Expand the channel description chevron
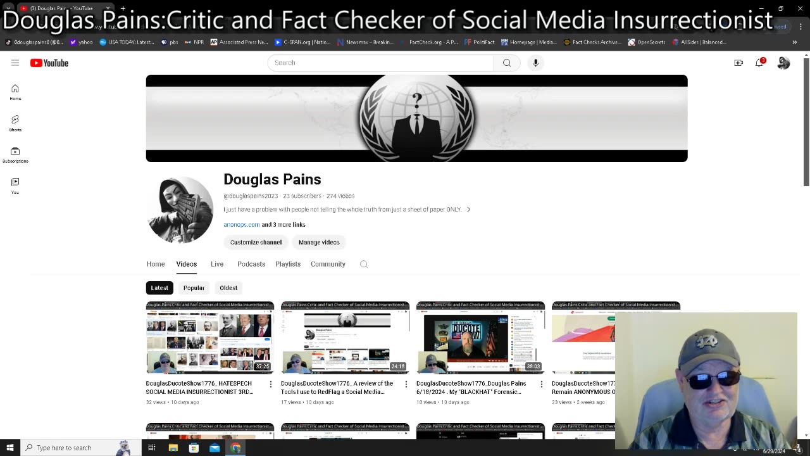This screenshot has height=456, width=810. point(468,210)
